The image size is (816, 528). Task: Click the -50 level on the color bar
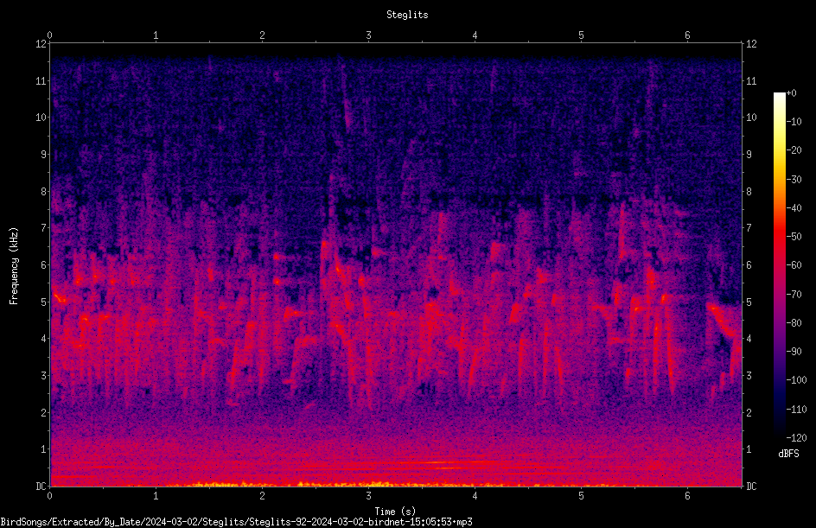pos(794,236)
